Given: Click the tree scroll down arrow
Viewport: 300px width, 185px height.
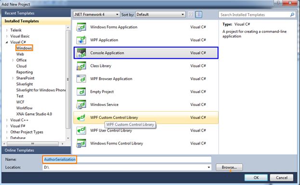Looking at the screenshot, I should [x=68, y=138].
